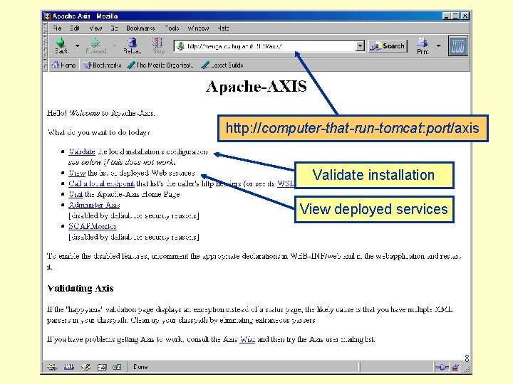The height and width of the screenshot is (384, 513).
Task: Open The Mozilla Organization bookmark
Action: pyautogui.click(x=160, y=65)
